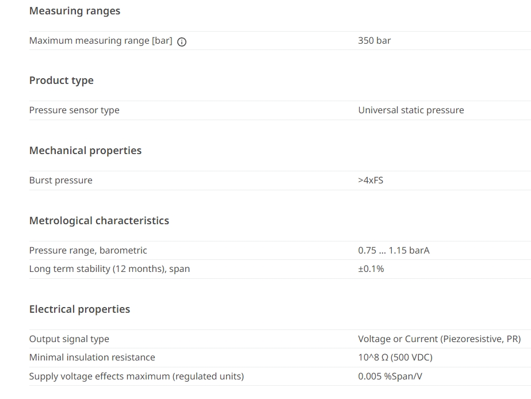The image size is (531, 399).
Task: Select the Metrological characteristics heading
Action: pyautogui.click(x=99, y=221)
